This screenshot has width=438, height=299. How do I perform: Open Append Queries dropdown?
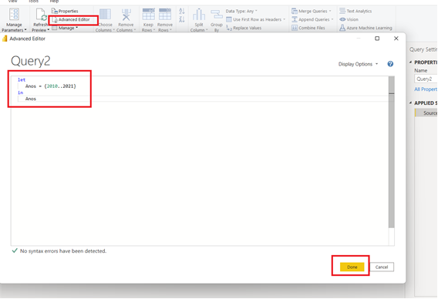click(x=312, y=19)
